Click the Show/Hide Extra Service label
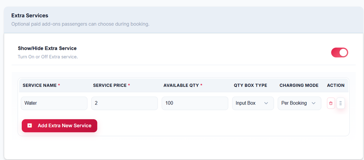364x160 pixels. [47, 48]
